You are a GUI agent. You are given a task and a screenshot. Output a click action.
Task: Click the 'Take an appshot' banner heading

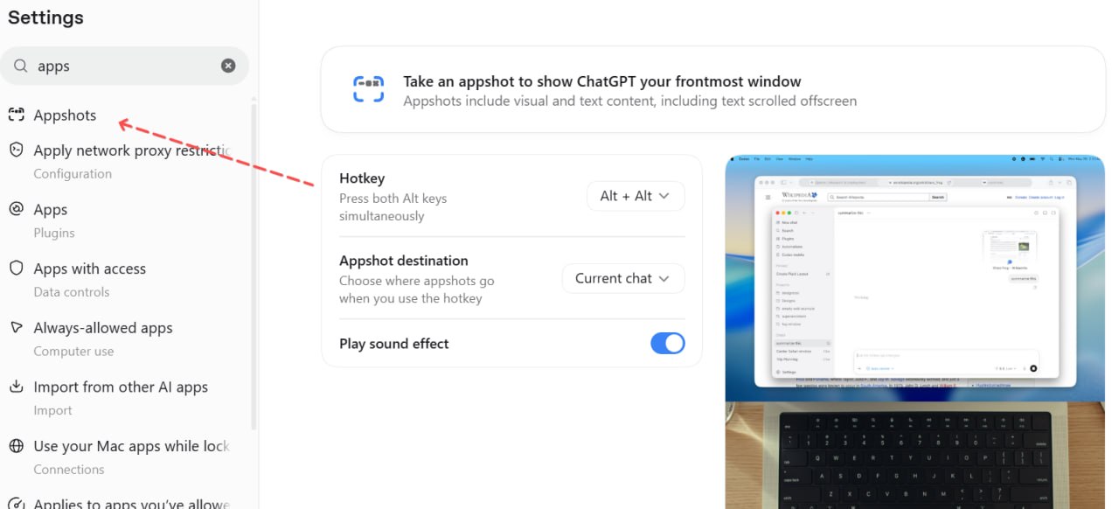(x=602, y=81)
